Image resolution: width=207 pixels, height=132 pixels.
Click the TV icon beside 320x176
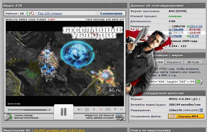tap(170, 33)
